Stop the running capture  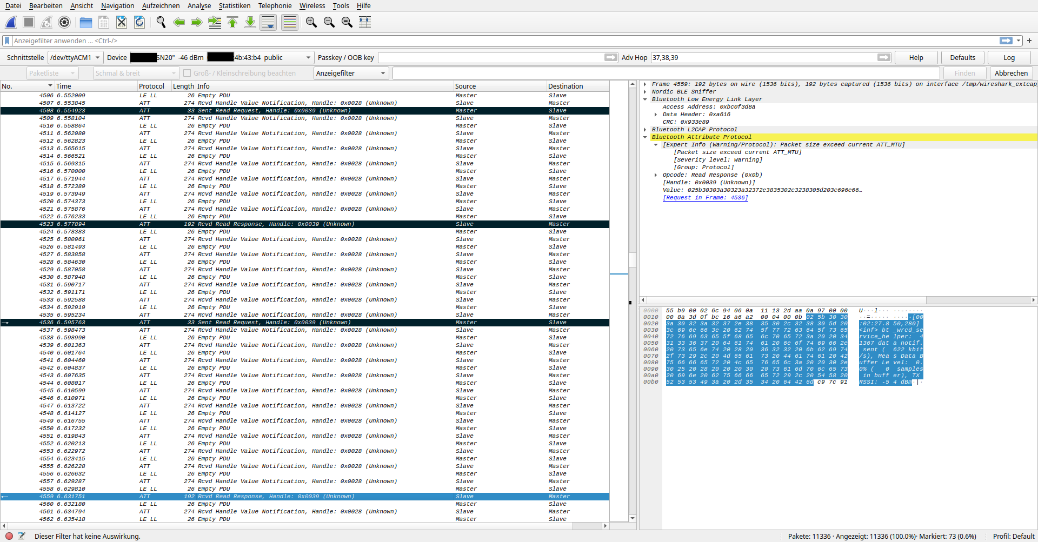coord(28,22)
